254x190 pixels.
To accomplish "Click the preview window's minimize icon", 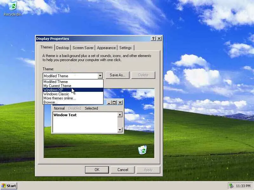I will [x=109, y=102].
